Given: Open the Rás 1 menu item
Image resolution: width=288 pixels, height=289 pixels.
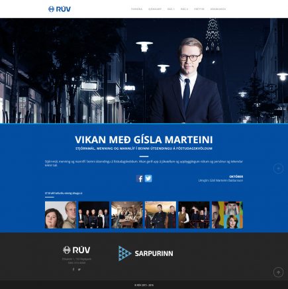Looking at the screenshot, I should pos(171,9).
